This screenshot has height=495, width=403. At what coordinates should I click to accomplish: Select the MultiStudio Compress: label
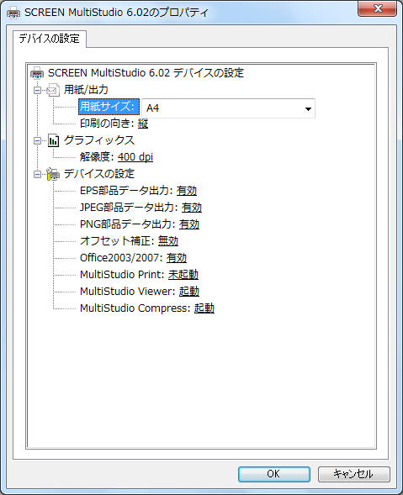(x=135, y=308)
